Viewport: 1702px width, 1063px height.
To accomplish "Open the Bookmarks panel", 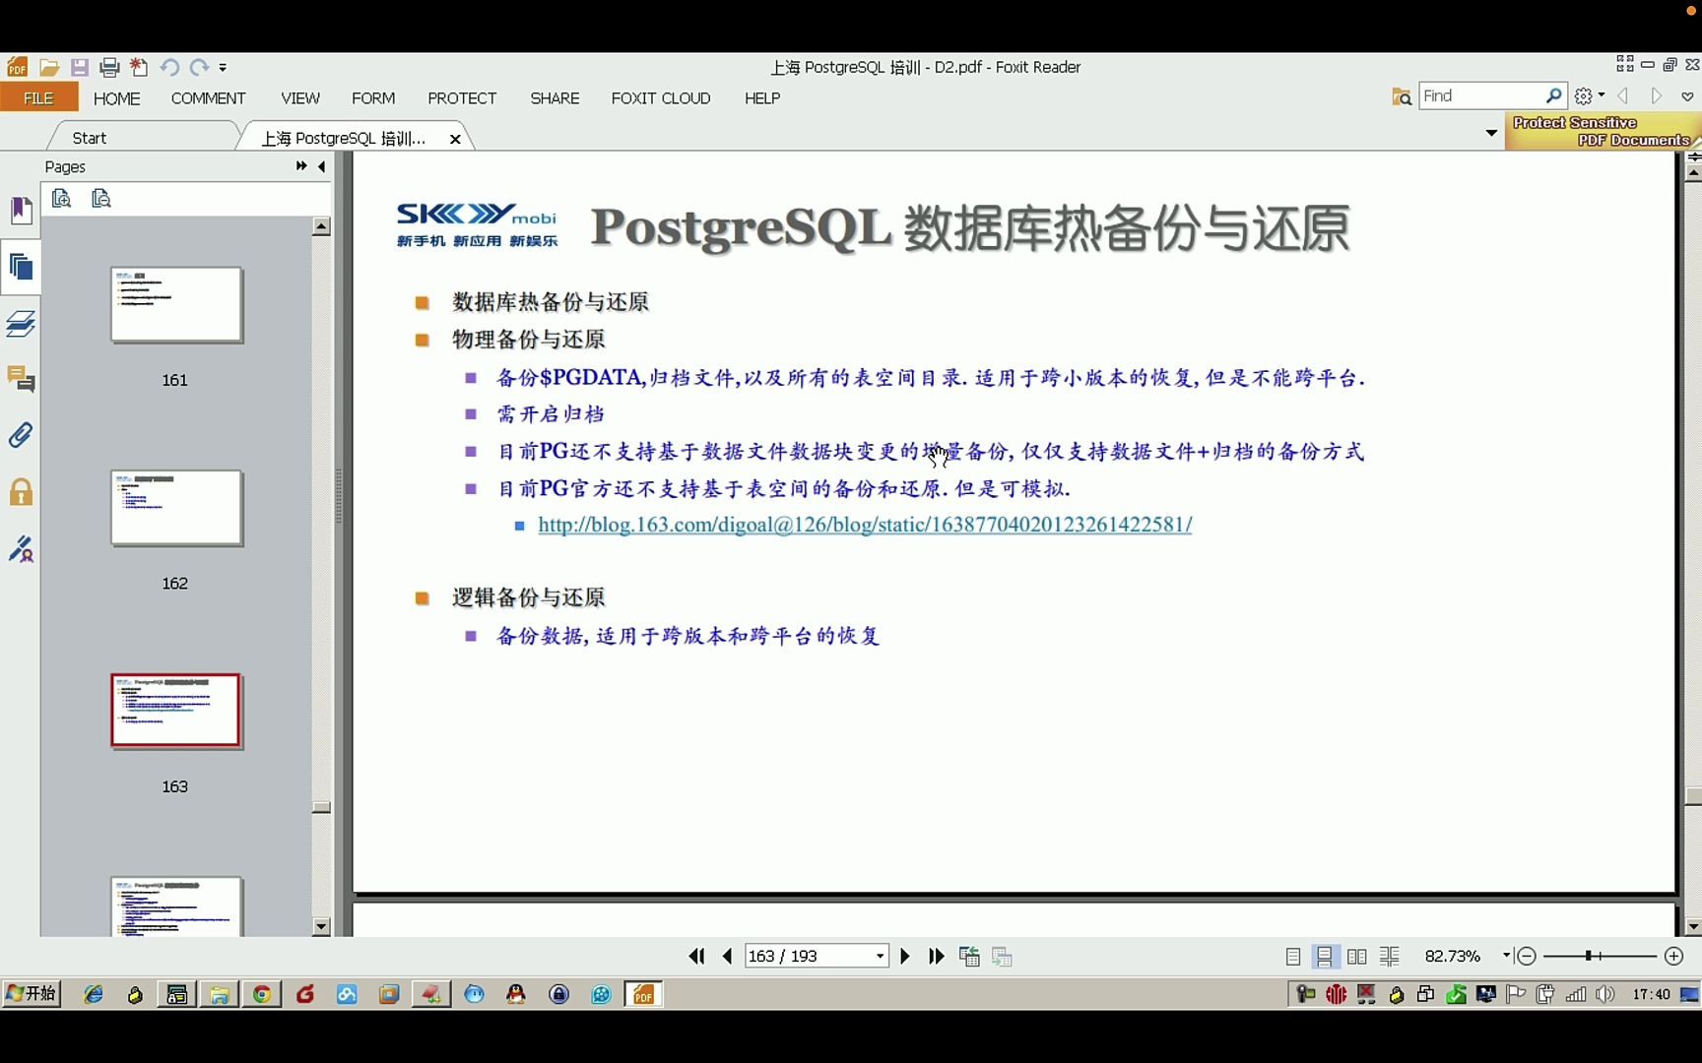I will [x=22, y=210].
